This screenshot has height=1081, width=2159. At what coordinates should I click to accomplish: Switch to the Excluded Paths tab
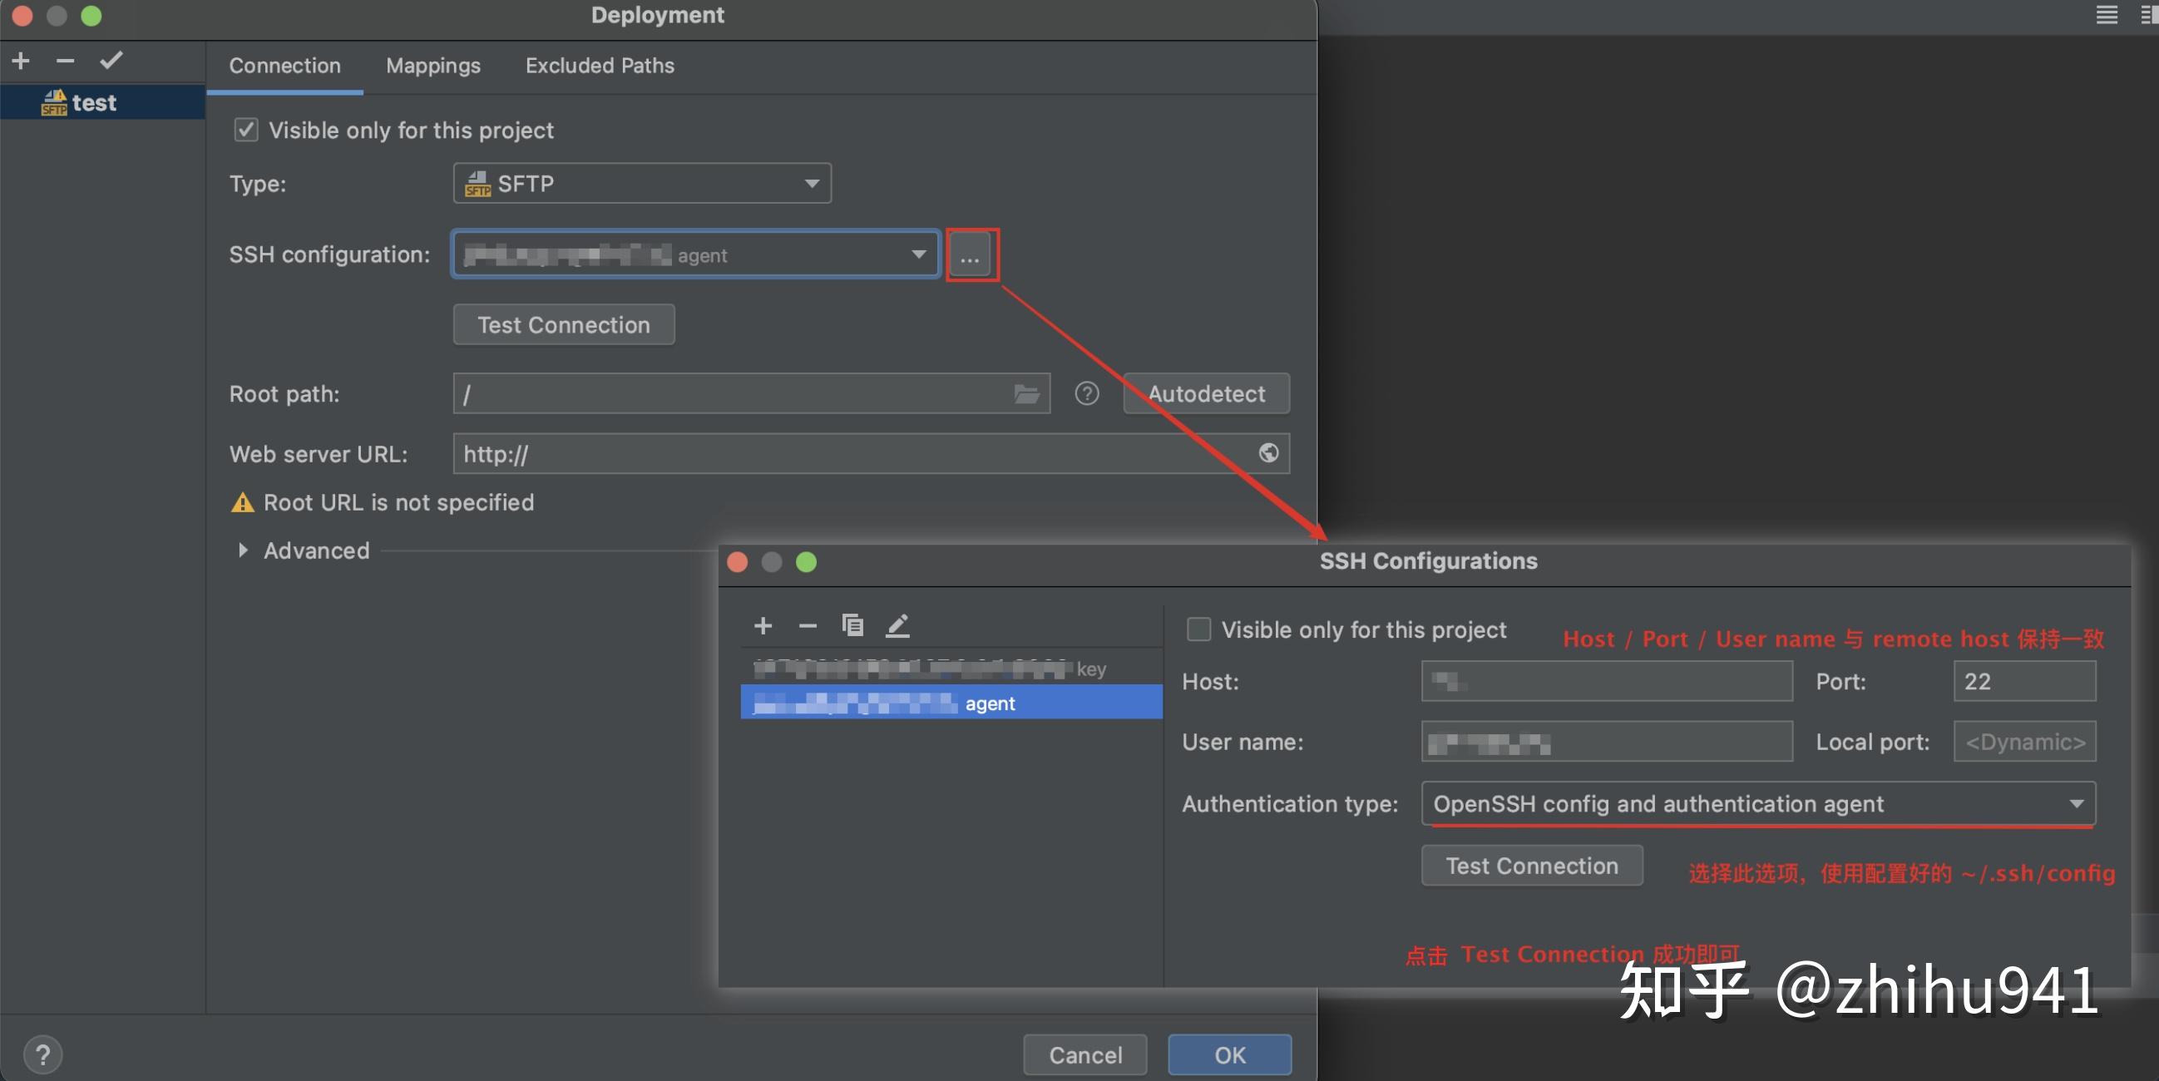click(600, 66)
